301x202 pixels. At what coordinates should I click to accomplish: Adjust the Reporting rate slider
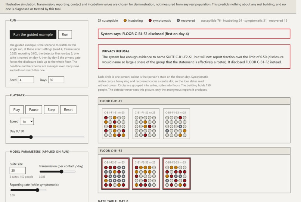pyautogui.click(x=28, y=190)
